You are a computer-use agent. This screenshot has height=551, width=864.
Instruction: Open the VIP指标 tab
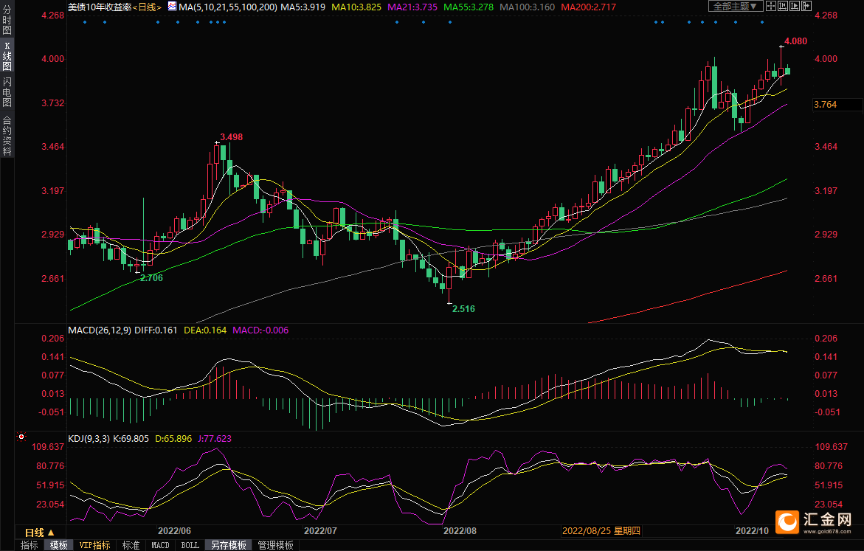tap(94, 545)
